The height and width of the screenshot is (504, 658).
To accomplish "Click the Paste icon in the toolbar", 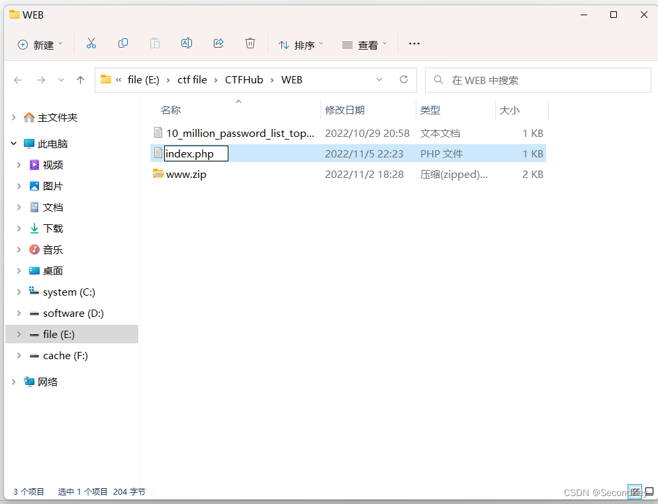I will click(155, 43).
